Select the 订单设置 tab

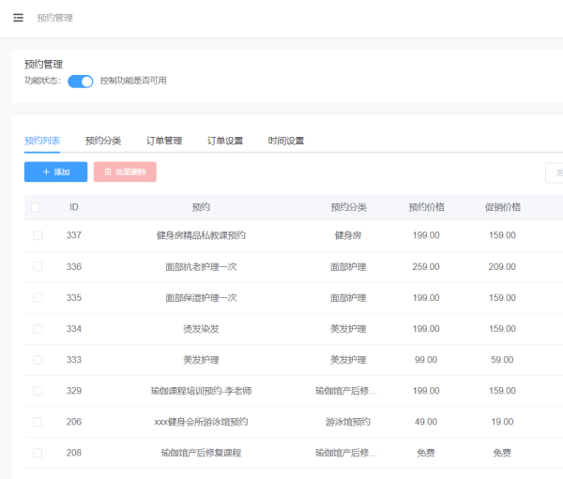[225, 141]
